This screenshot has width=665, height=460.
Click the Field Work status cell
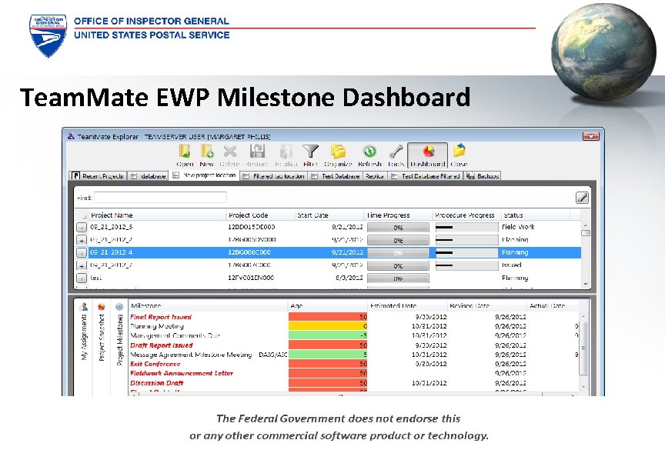point(518,227)
